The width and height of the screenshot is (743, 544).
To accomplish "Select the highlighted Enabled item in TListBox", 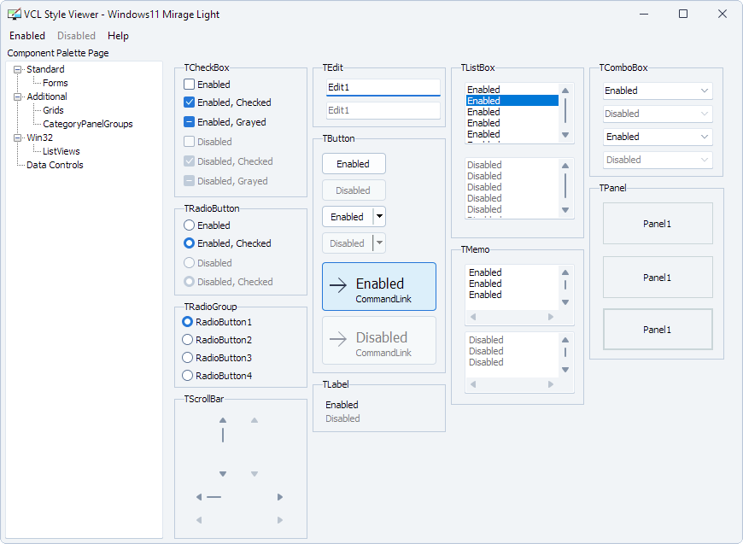I will click(512, 101).
